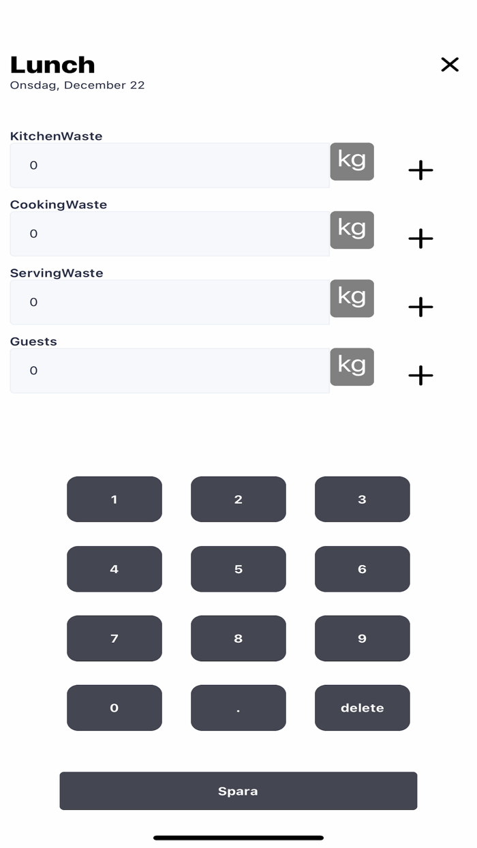The image size is (477, 848).
Task: Tap the plus icon next to Guests
Action: 420,375
